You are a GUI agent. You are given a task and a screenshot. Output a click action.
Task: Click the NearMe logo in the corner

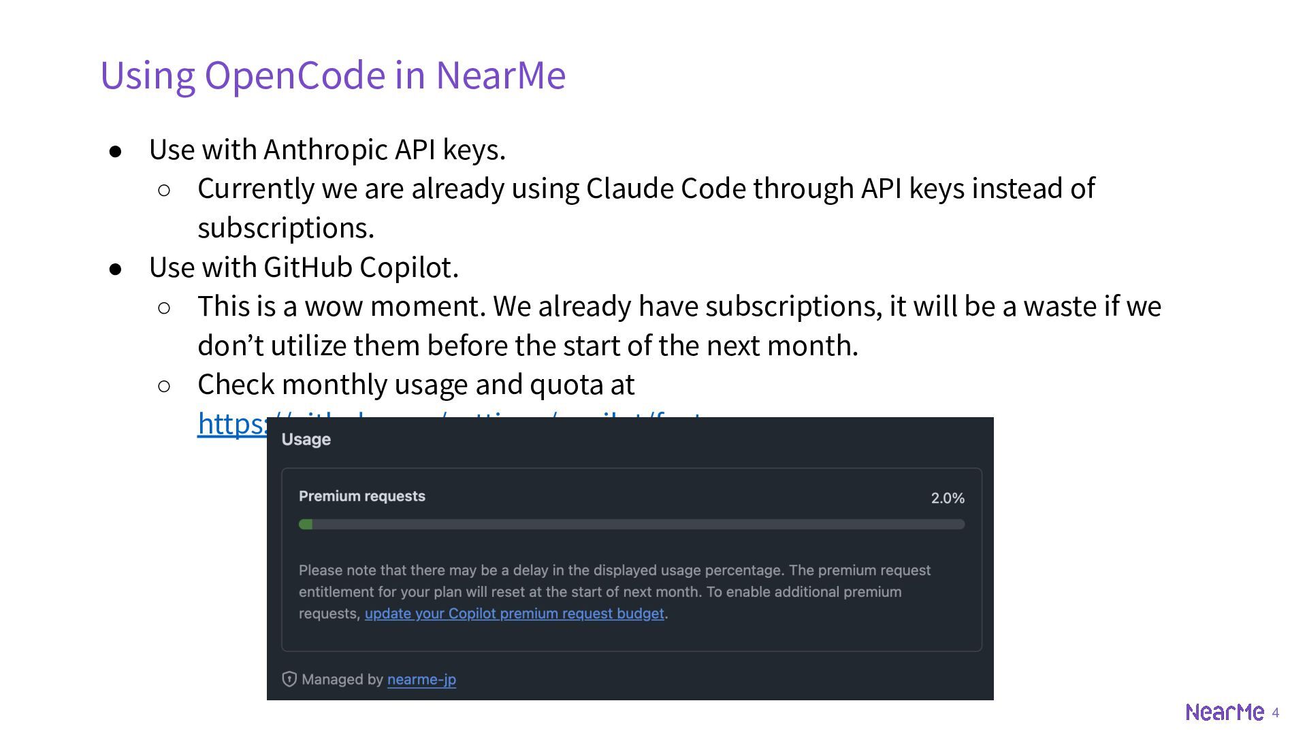point(1224,712)
